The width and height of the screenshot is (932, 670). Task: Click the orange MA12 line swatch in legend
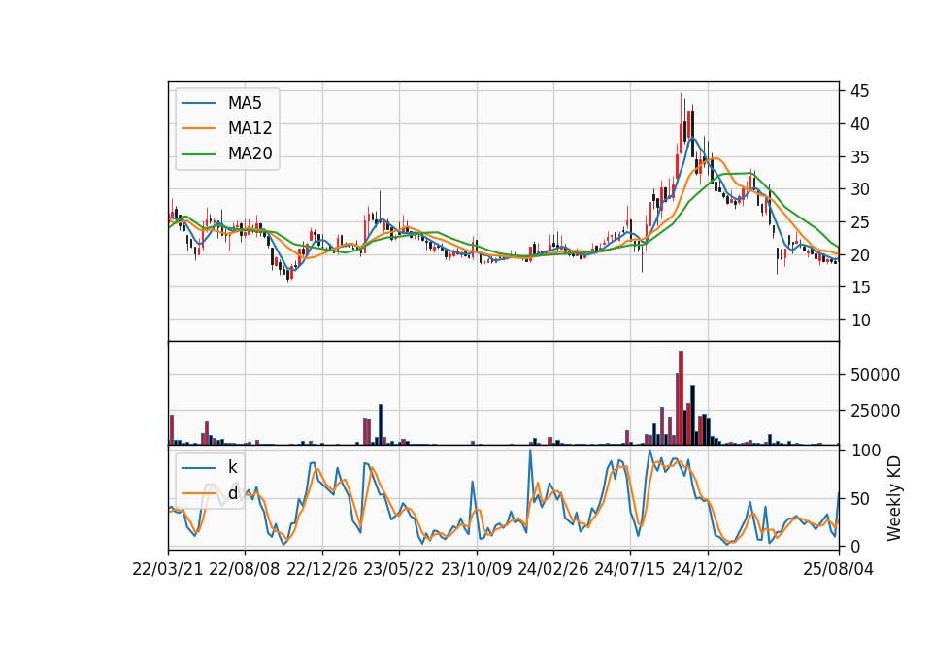198,128
